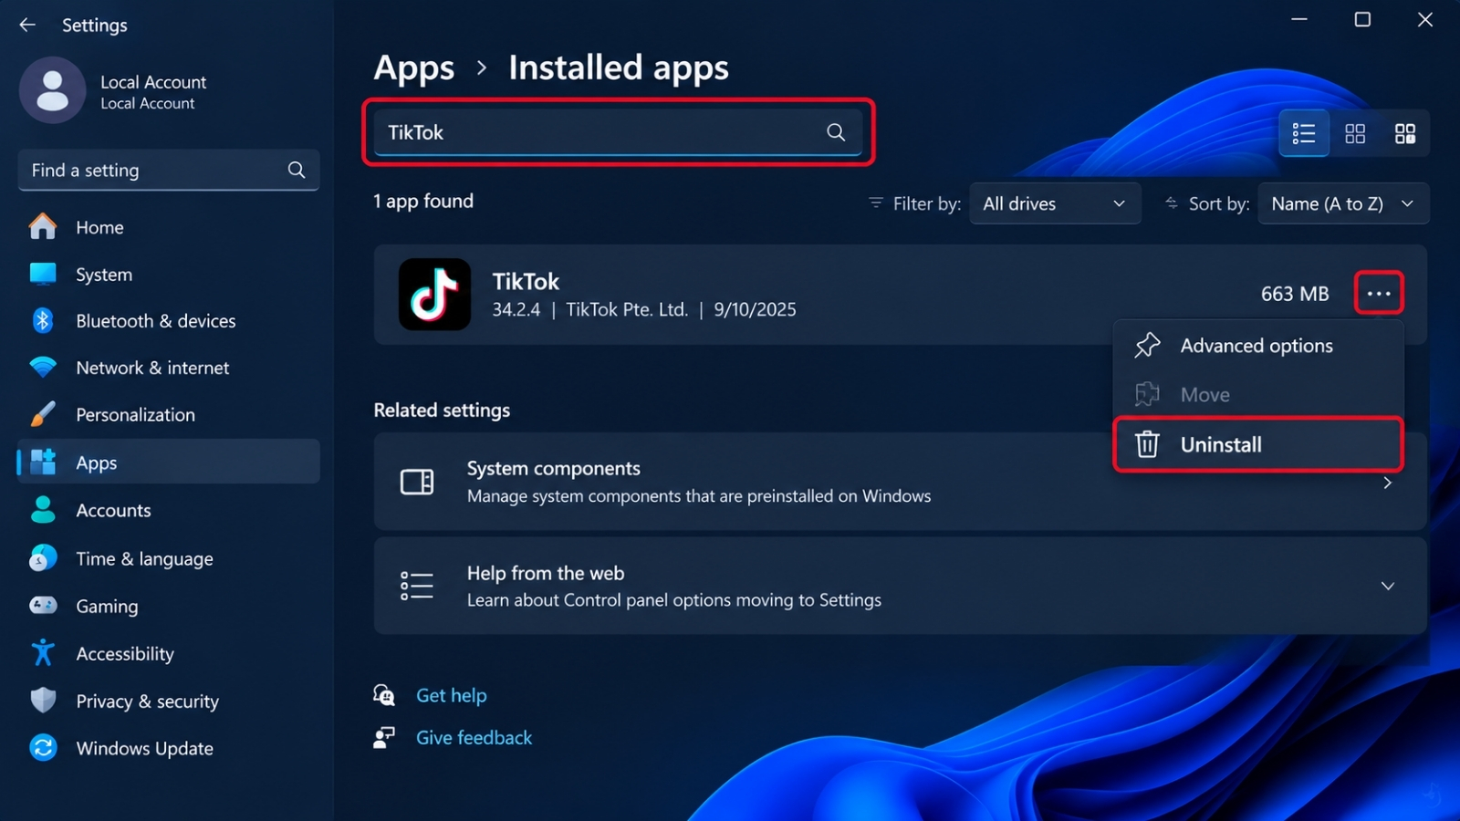Select the Apps sidebar item
The width and height of the screenshot is (1460, 821).
168,462
